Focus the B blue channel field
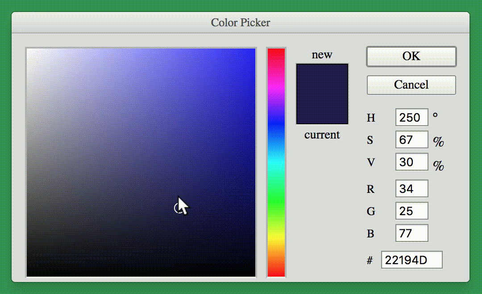The height and width of the screenshot is (294, 482). [x=411, y=233]
